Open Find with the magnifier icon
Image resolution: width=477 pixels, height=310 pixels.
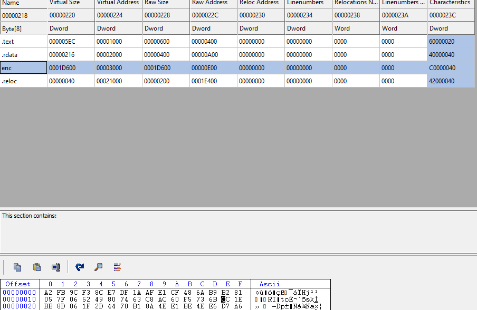(x=98, y=267)
